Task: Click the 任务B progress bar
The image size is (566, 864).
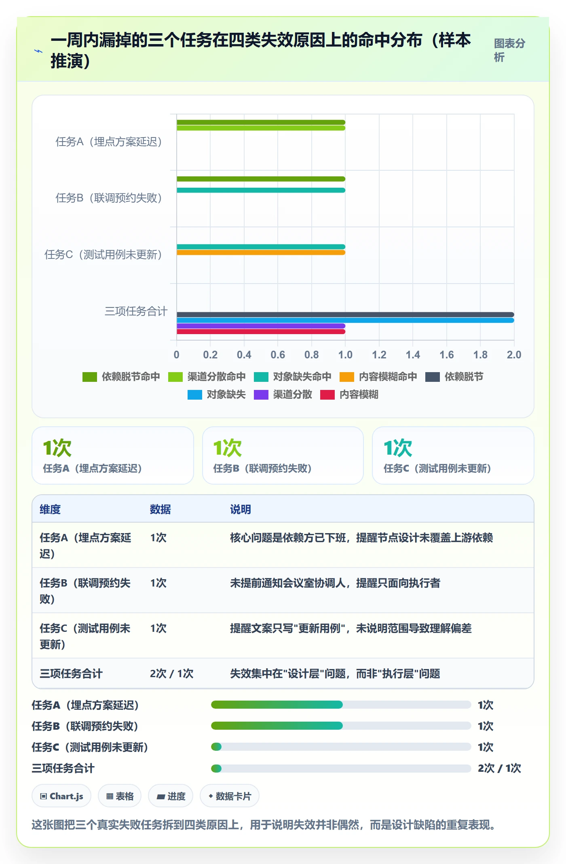Action: [x=341, y=726]
